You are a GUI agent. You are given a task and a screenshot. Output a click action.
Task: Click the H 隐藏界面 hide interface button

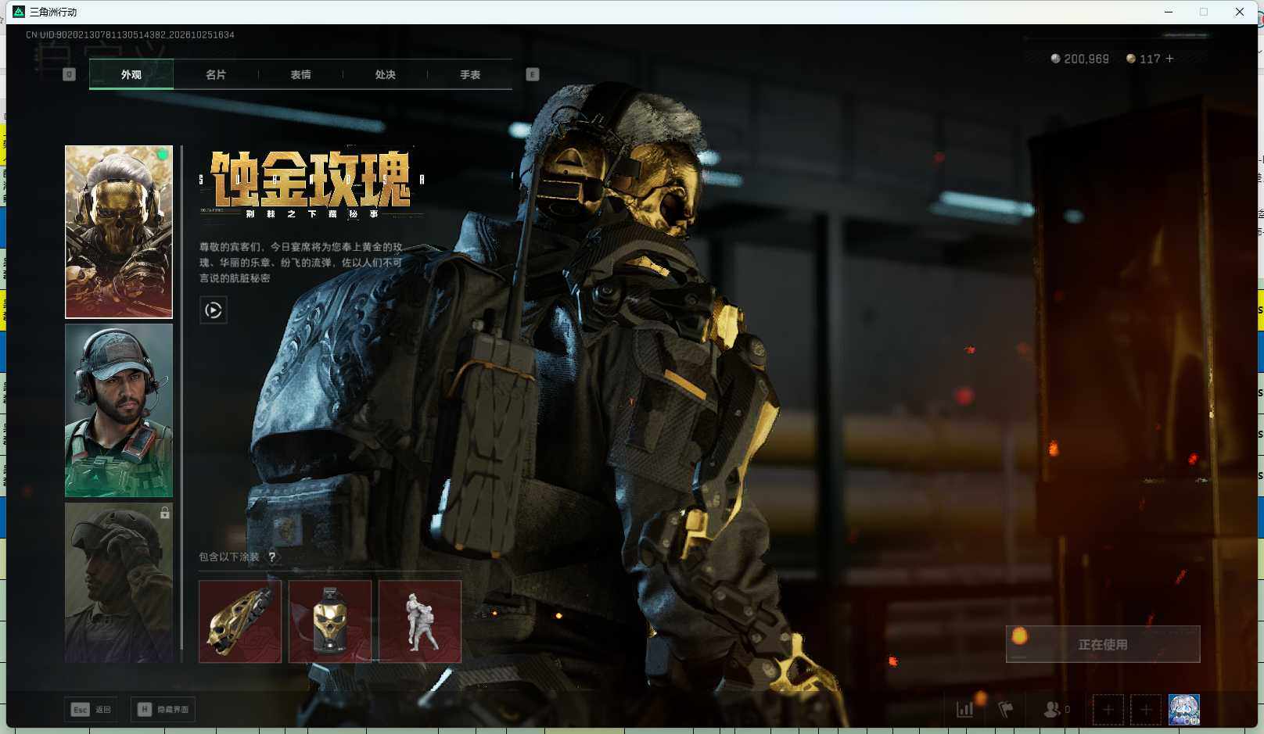163,709
